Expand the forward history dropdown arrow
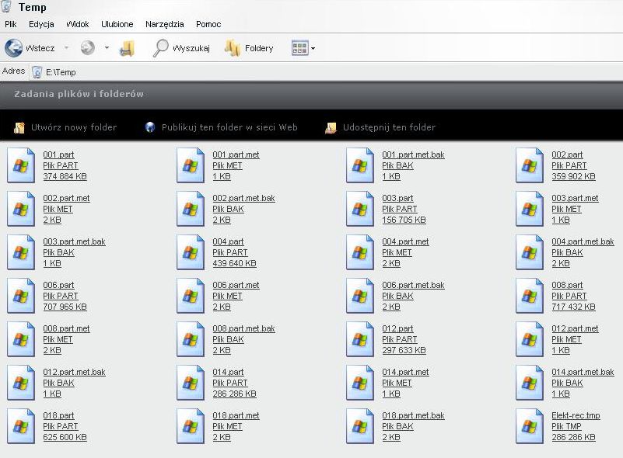623x458 pixels. click(x=107, y=48)
